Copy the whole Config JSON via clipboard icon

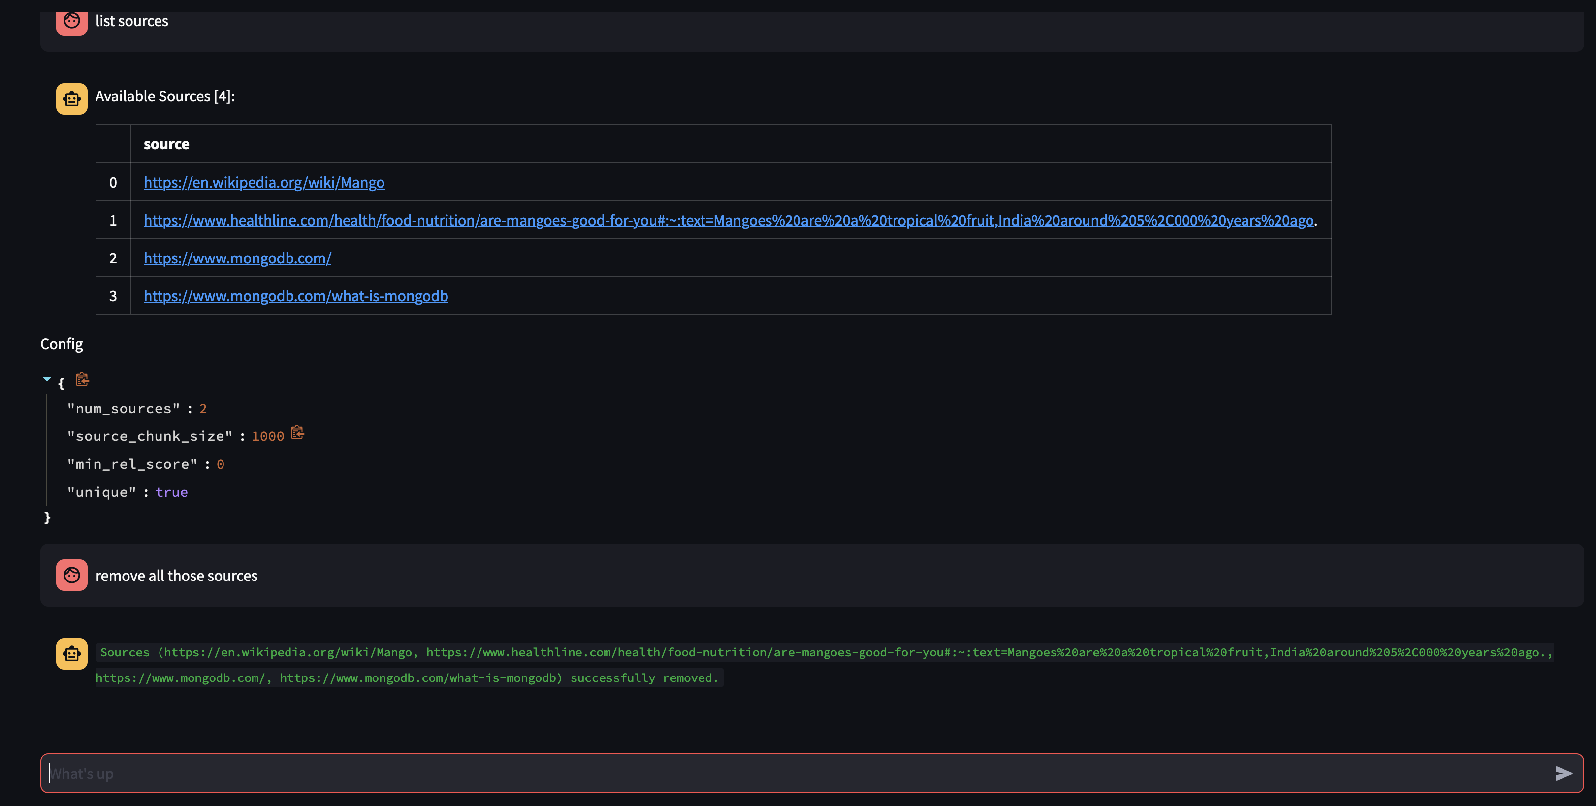click(x=82, y=379)
